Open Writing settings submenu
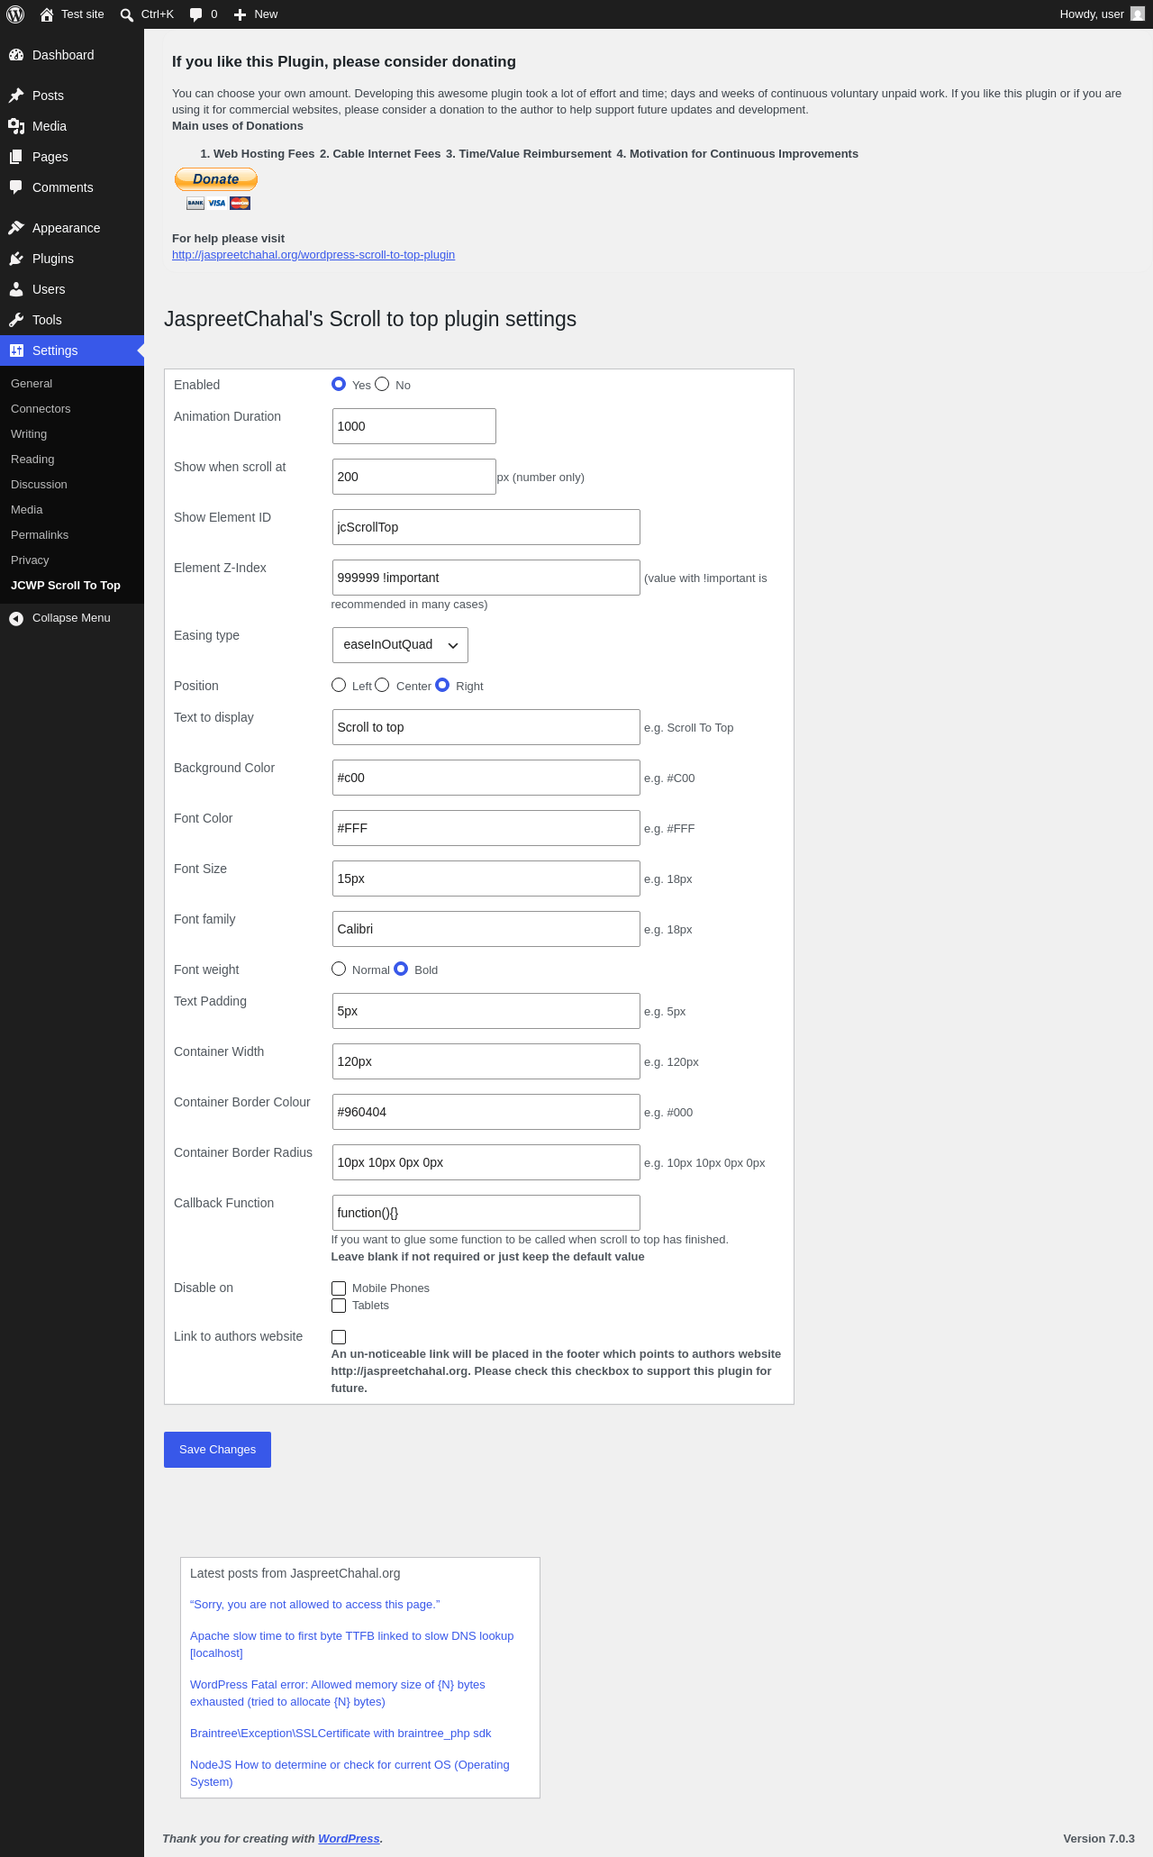This screenshot has width=1153, height=1857. (29, 434)
